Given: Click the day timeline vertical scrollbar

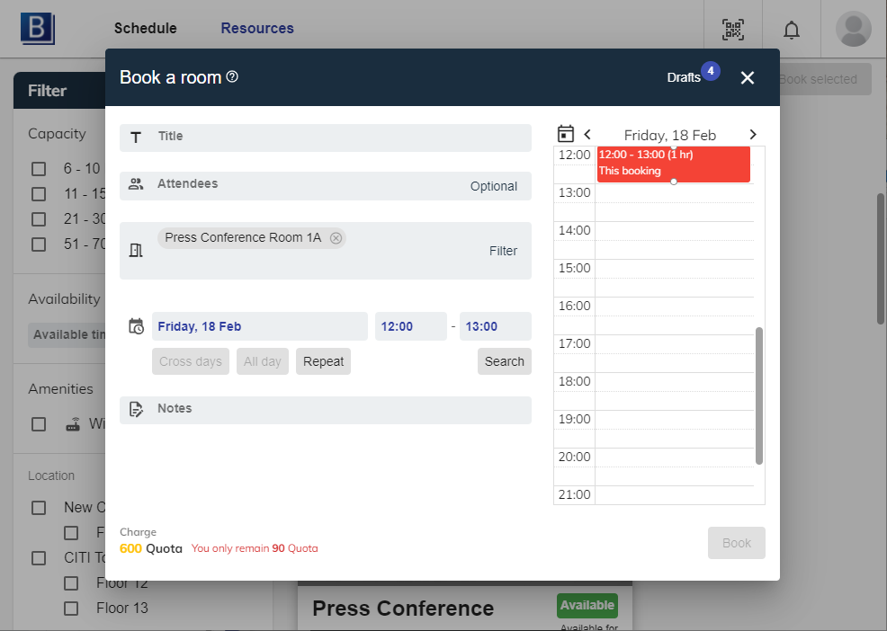Looking at the screenshot, I should (759, 395).
